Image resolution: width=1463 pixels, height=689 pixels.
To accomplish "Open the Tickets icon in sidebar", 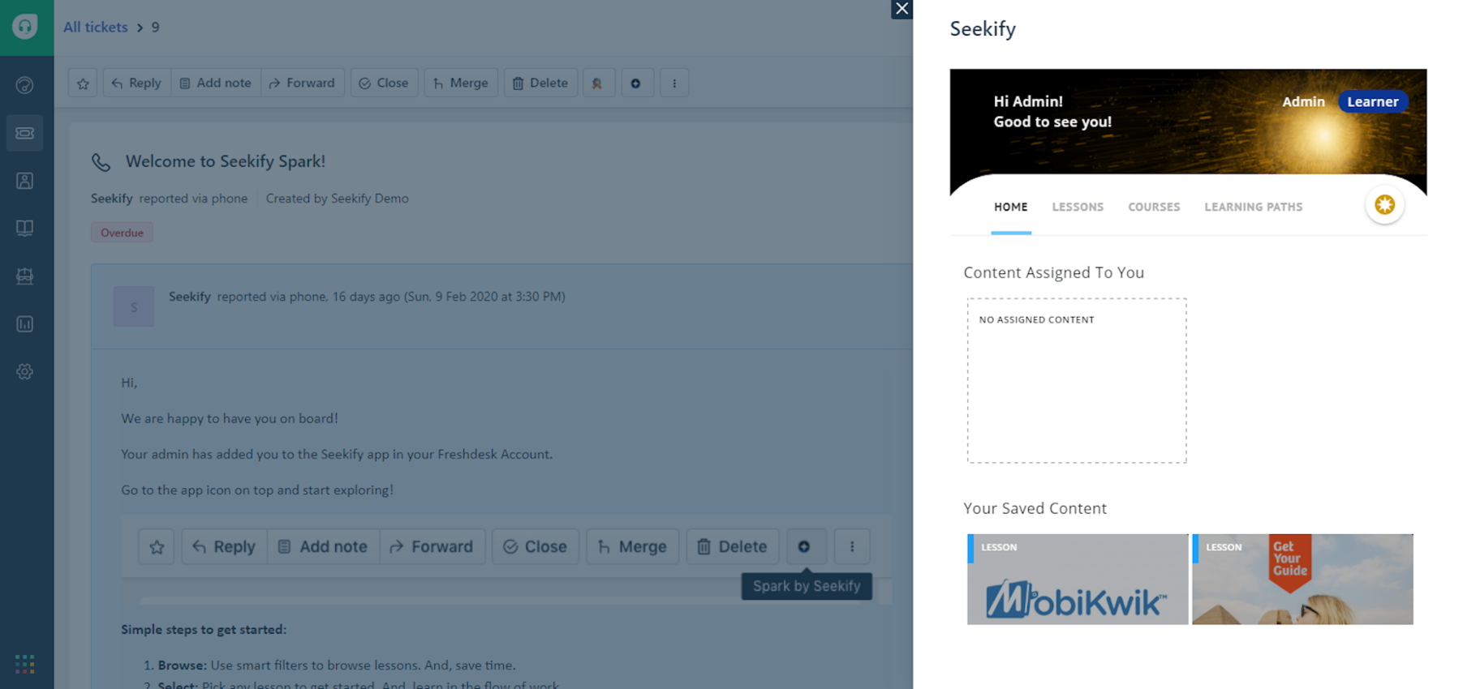I will pyautogui.click(x=25, y=133).
